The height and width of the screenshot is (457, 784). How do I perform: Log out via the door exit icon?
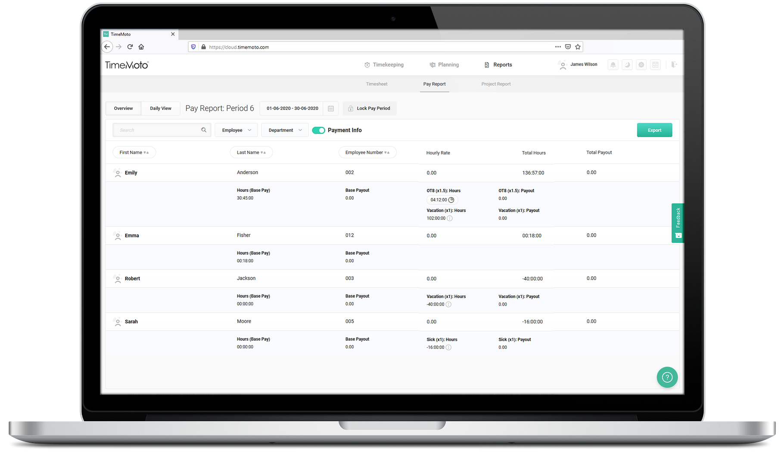click(674, 65)
